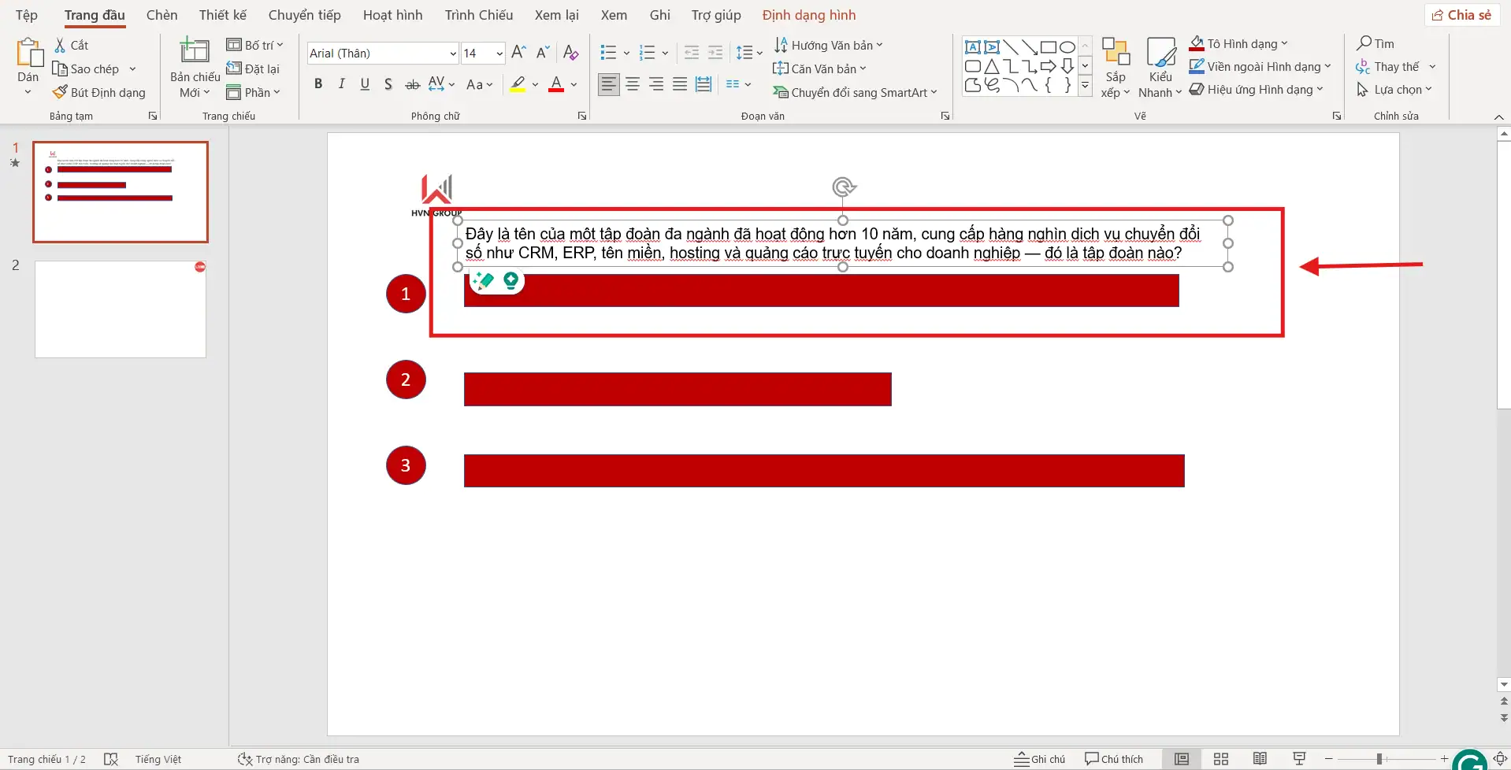This screenshot has height=770, width=1511.
Task: Click the Clear All Formatting icon
Action: tap(571, 53)
